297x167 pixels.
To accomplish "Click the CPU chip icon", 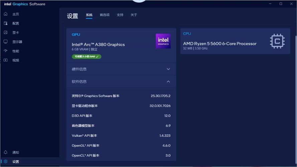I will point(277,41).
